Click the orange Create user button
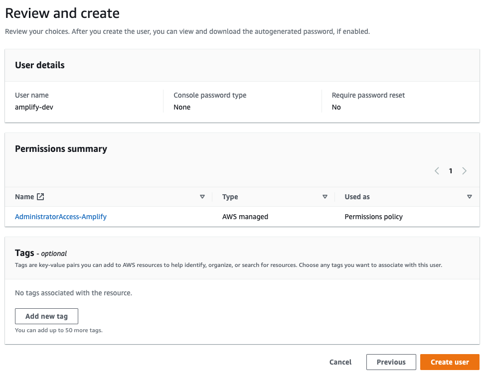The image size is (489, 376). tap(450, 362)
